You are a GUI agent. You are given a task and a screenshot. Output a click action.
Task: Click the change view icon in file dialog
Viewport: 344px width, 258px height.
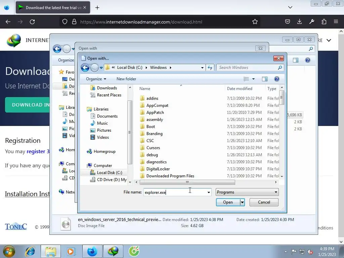246,79
